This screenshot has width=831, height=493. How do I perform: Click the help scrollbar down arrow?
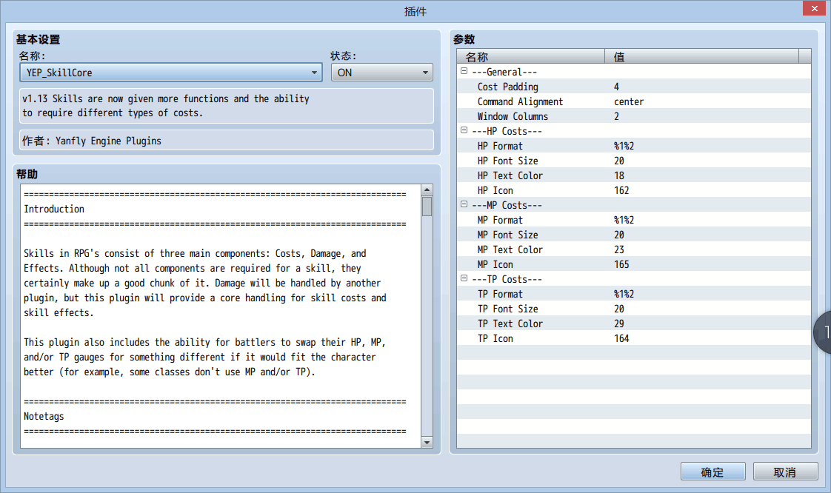pyautogui.click(x=427, y=442)
